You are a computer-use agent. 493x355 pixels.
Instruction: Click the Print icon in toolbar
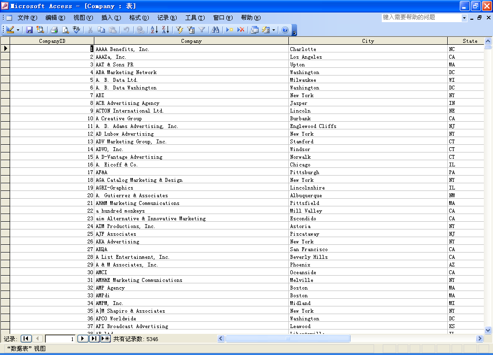pyautogui.click(x=54, y=30)
